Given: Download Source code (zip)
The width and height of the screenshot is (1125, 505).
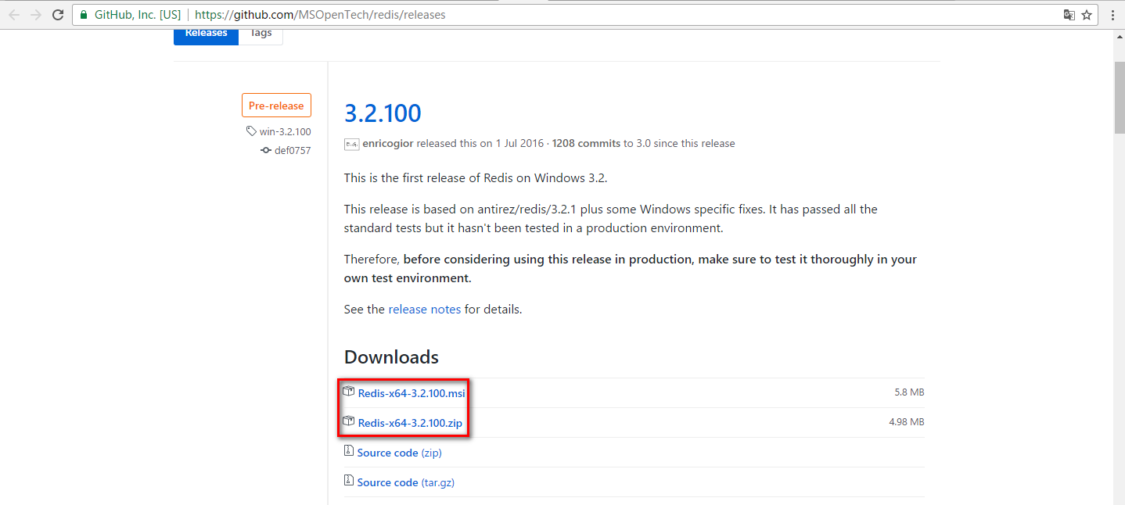Looking at the screenshot, I should click(400, 453).
